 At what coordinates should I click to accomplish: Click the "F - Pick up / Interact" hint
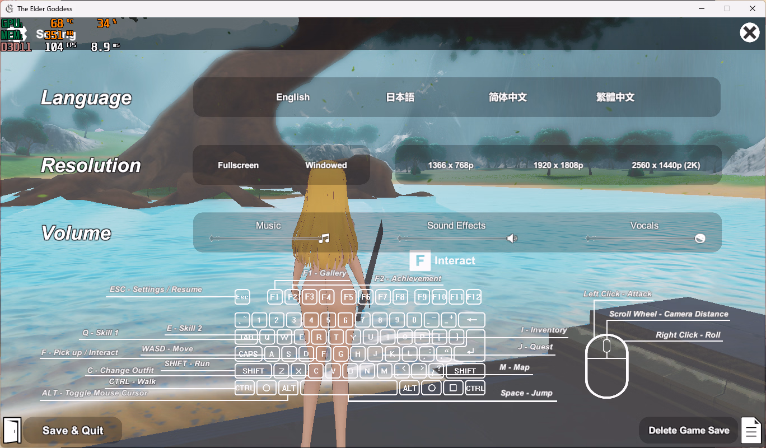pyautogui.click(x=80, y=353)
